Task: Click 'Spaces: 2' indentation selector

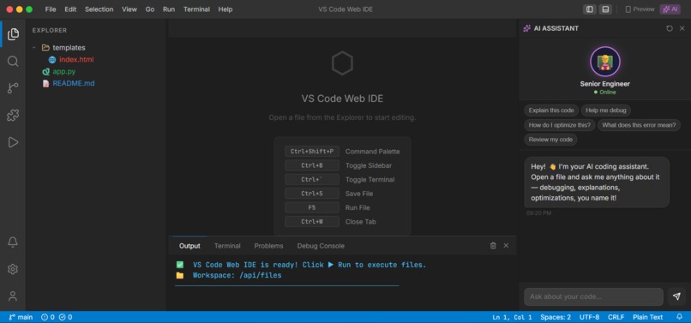Action: click(556, 317)
